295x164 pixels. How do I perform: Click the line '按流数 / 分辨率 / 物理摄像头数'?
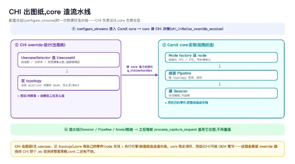[51, 62]
